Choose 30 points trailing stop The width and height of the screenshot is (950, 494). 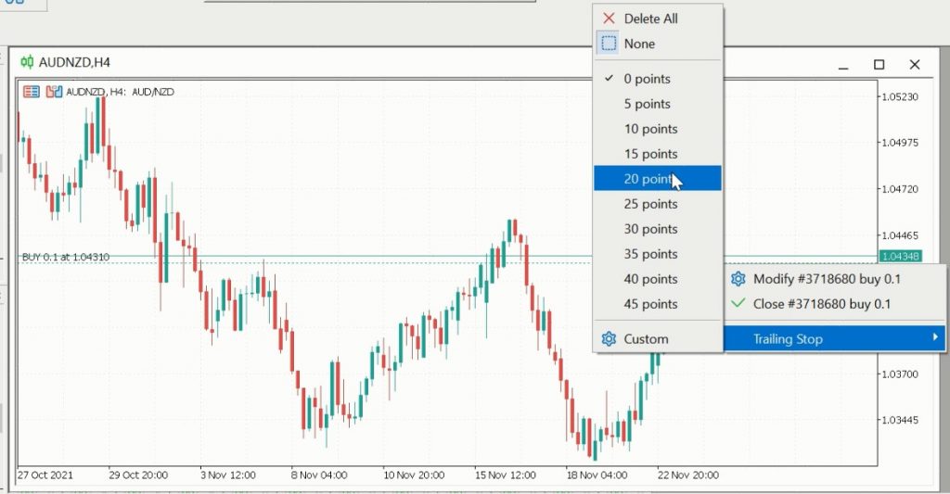[x=658, y=229]
